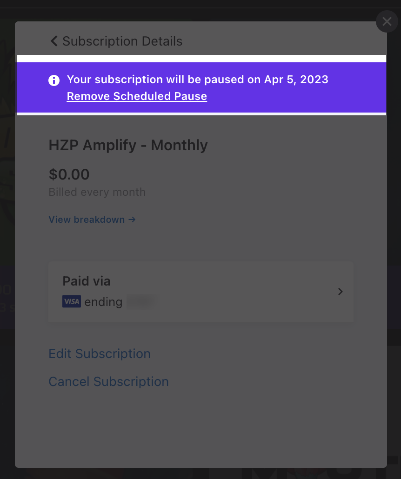Screen dimensions: 401x479
Task: Click the Billed every month caption
Action: [97, 192]
